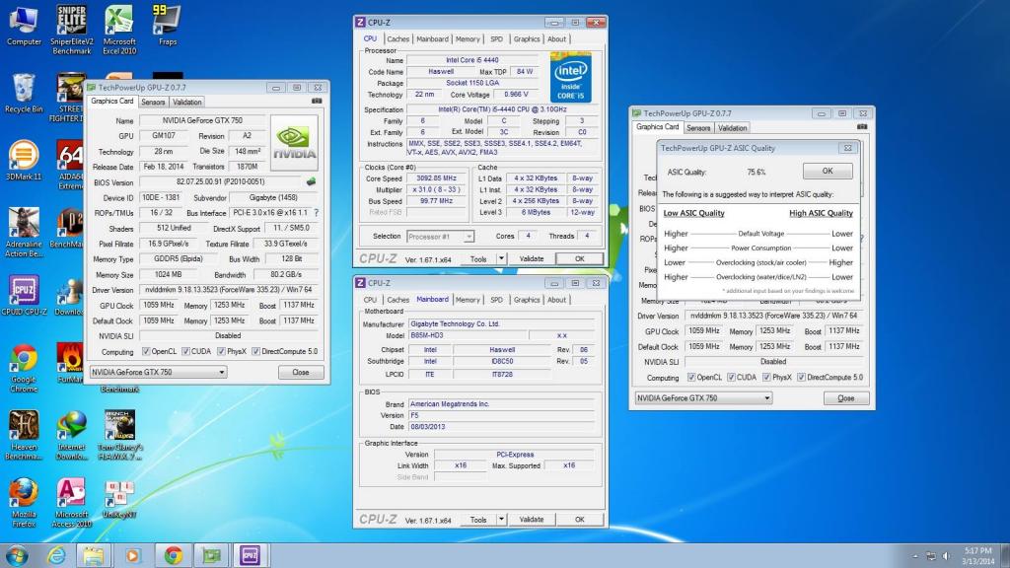Expand Tools arrow in bottom CPU-Z window

tap(501, 519)
